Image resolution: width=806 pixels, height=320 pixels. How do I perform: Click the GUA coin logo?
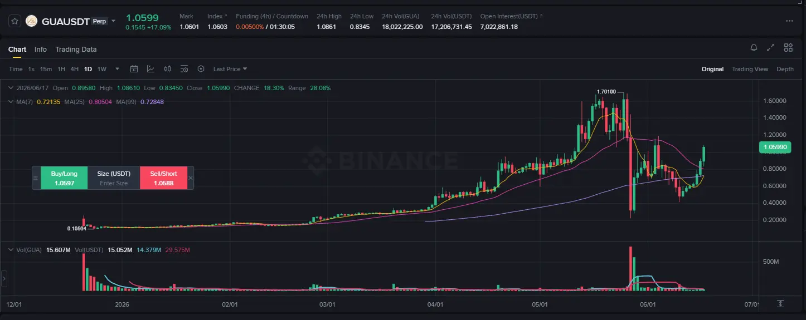coord(32,21)
